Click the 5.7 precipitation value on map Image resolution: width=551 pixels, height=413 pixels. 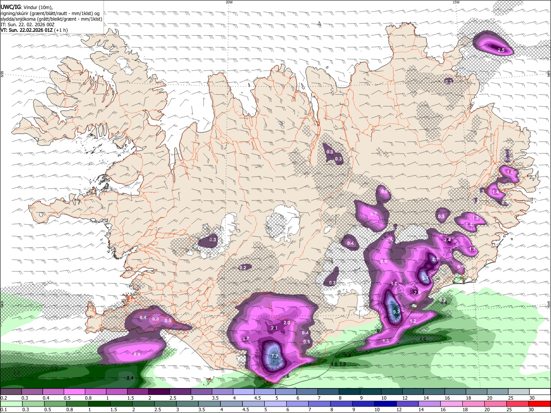425,278
